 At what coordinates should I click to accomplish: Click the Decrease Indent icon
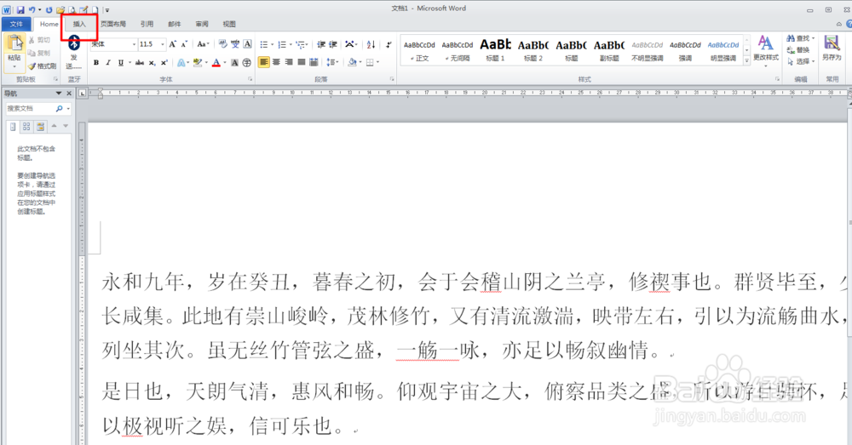coord(321,44)
